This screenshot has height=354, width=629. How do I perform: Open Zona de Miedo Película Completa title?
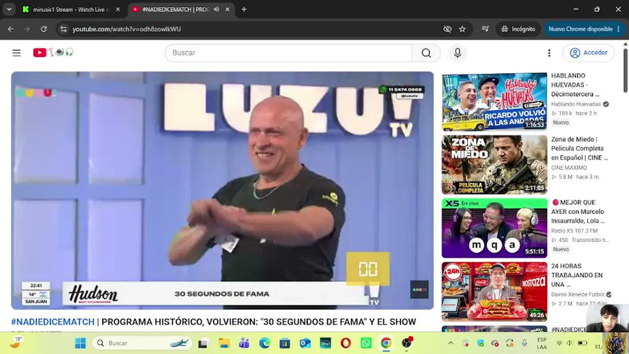[579, 148]
